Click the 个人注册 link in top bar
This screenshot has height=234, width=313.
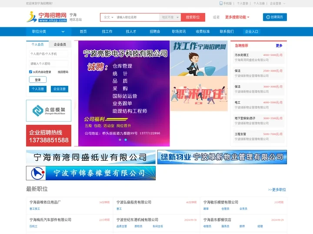point(259,3)
